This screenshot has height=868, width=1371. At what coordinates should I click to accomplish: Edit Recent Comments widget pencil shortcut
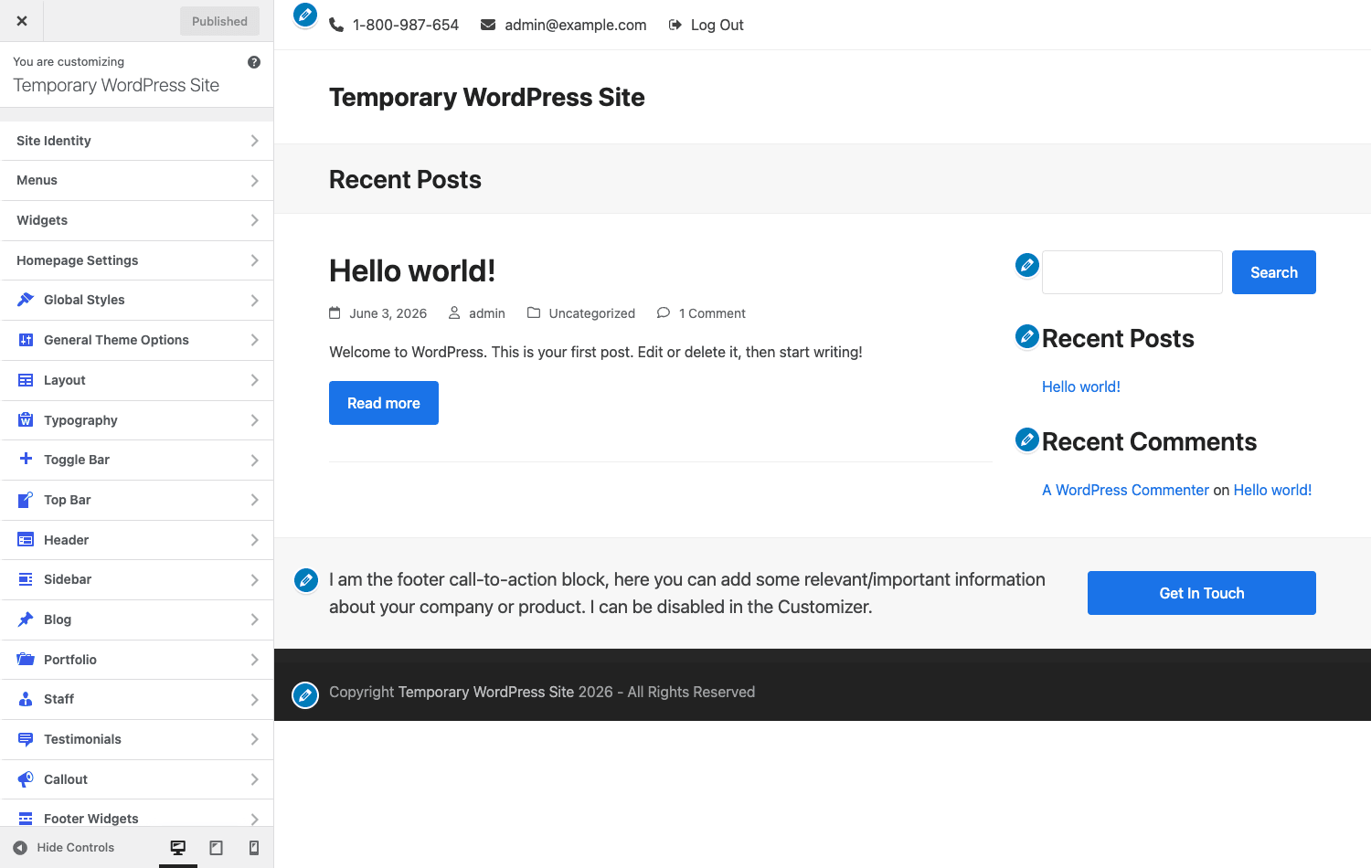coord(1027,439)
